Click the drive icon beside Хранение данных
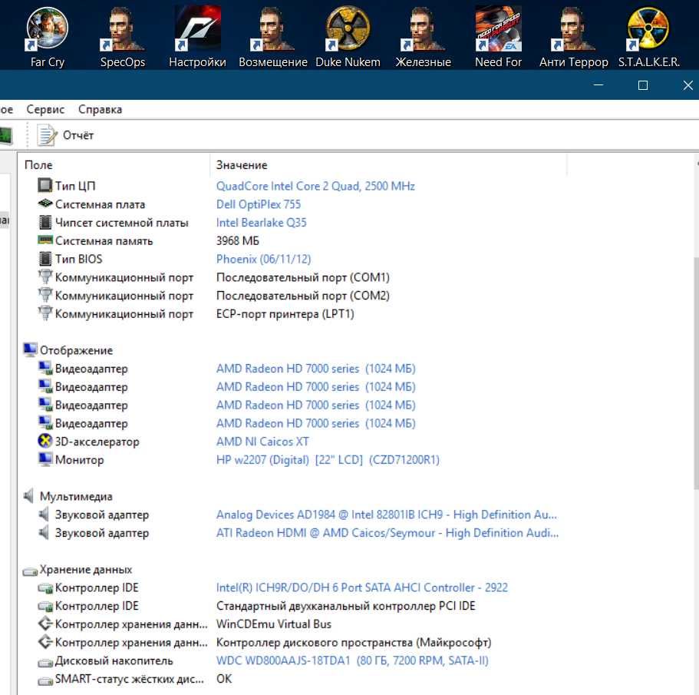 [x=30, y=571]
